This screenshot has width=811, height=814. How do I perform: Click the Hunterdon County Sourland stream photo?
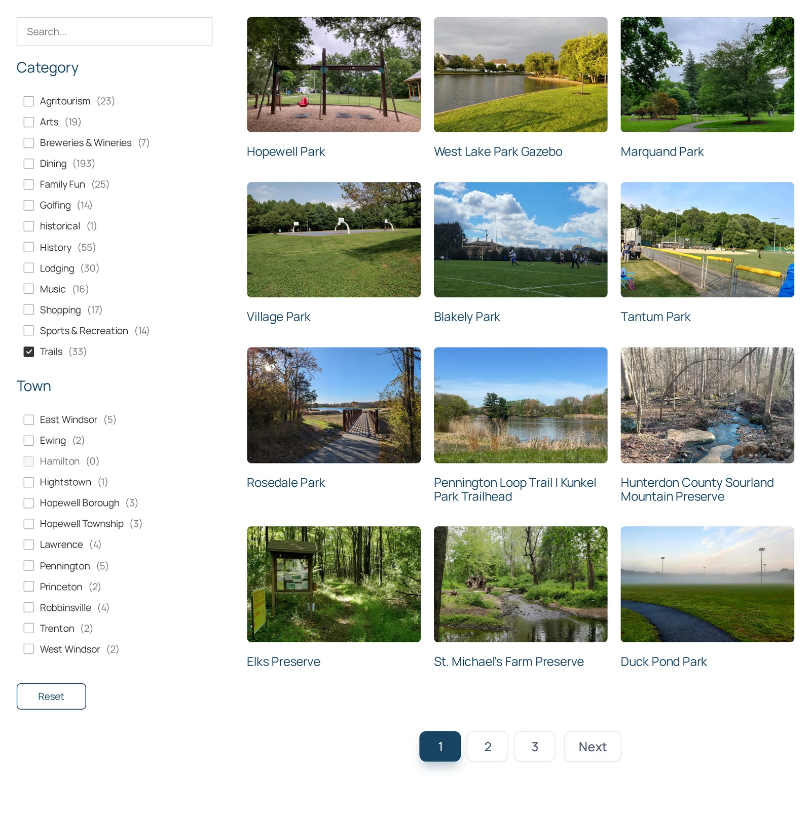(x=708, y=405)
